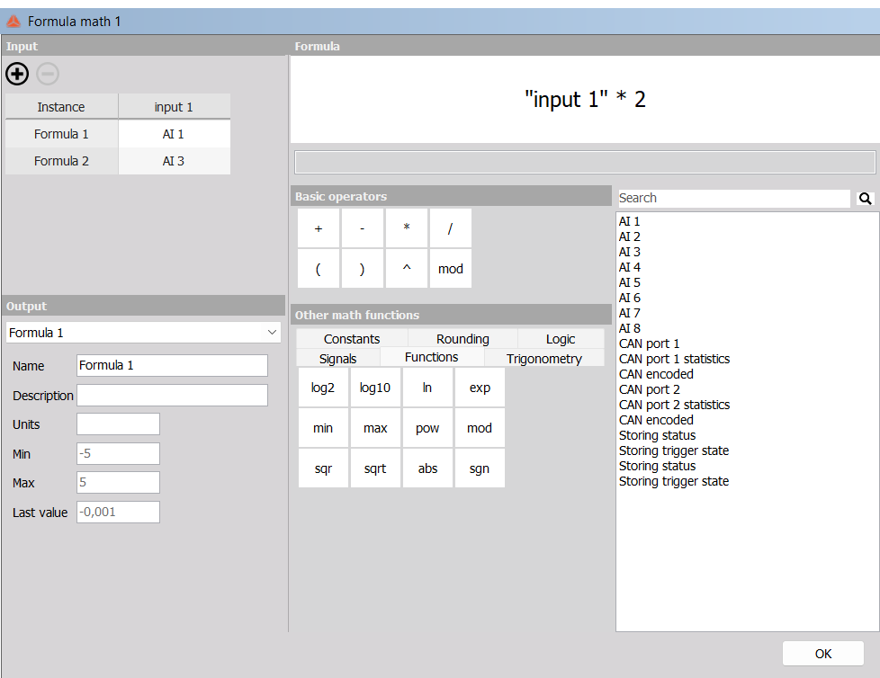Screen dimensions: 880x678
Task: Click the channel Search box
Action: pos(734,198)
